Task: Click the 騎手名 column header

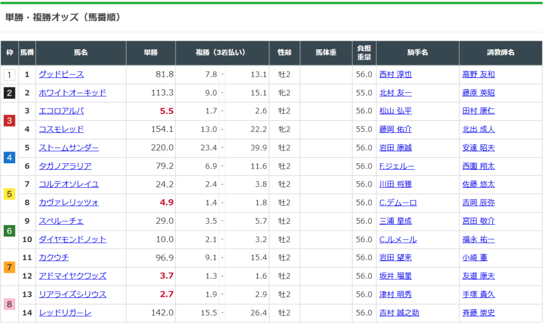Action: tap(417, 53)
